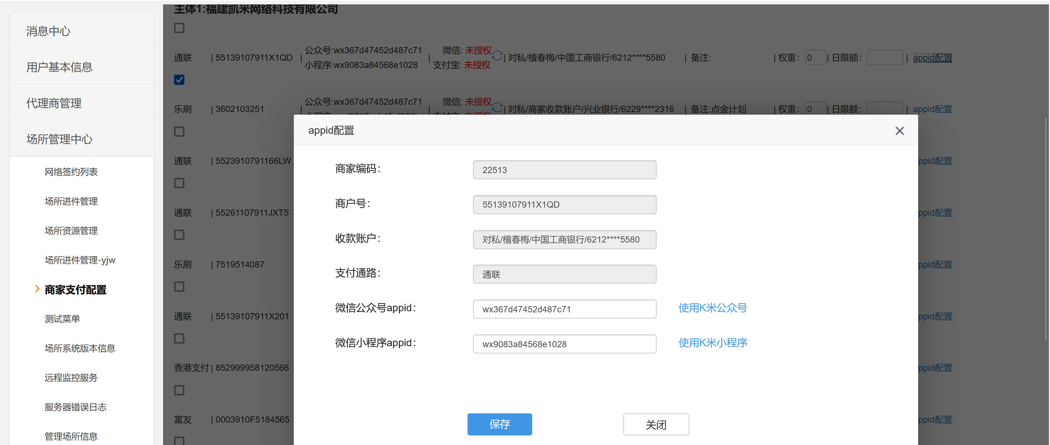
Task: Open 远程监控服务 menu item
Action: (x=71, y=377)
